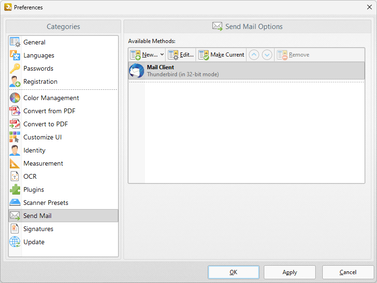
Task: Click the Send Mail envelope icon
Action: (x=15, y=216)
